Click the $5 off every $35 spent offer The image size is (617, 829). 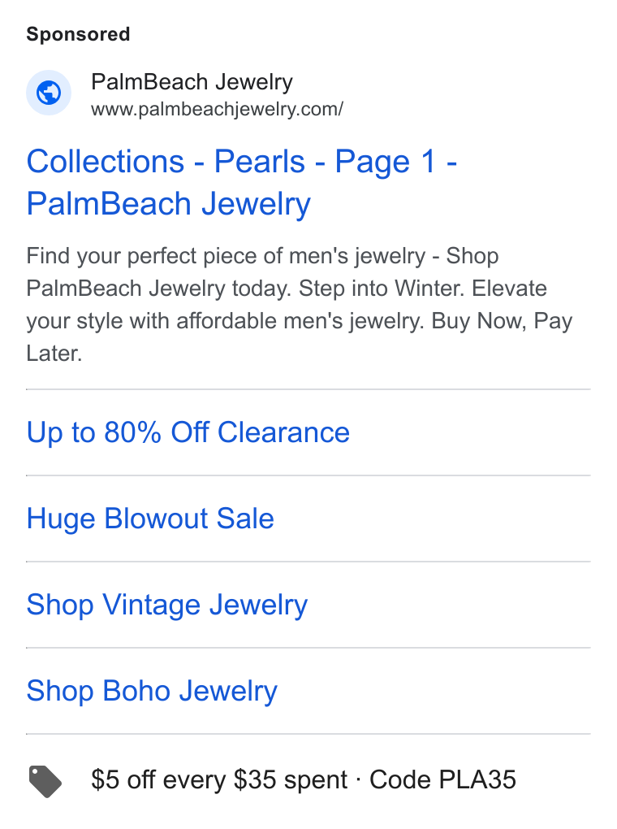coord(219,780)
